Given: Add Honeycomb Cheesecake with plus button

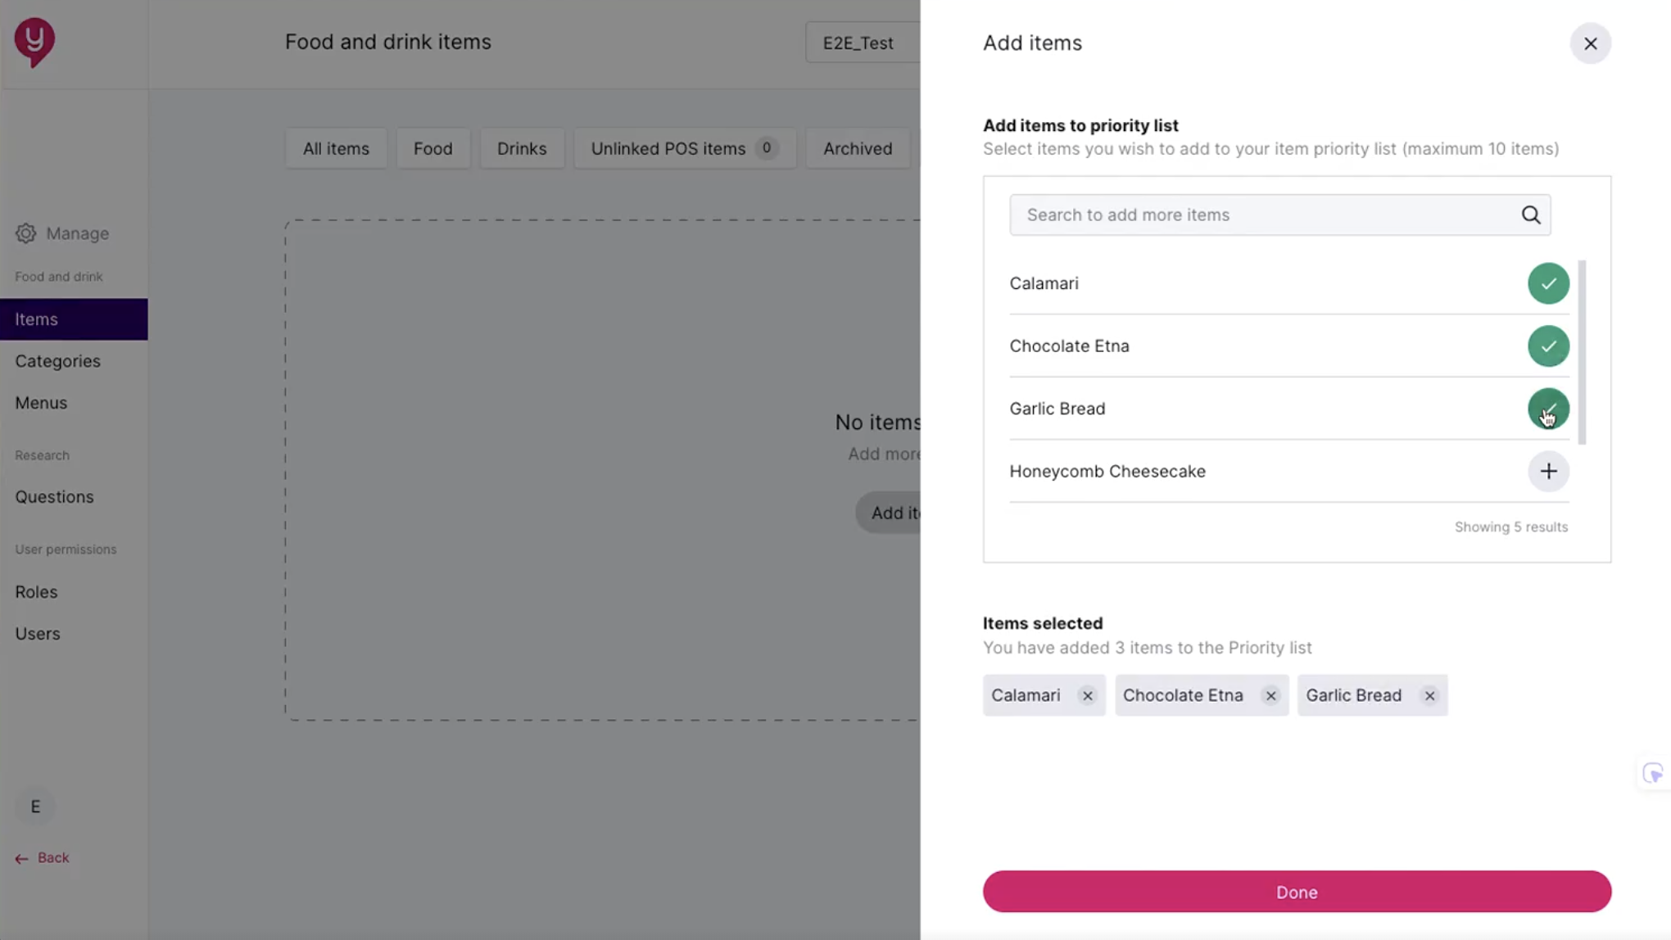Looking at the screenshot, I should (1547, 472).
